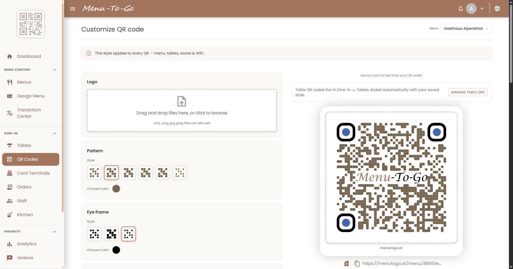Select the first Eye frame style
This screenshot has height=269, width=513.
[94, 234]
